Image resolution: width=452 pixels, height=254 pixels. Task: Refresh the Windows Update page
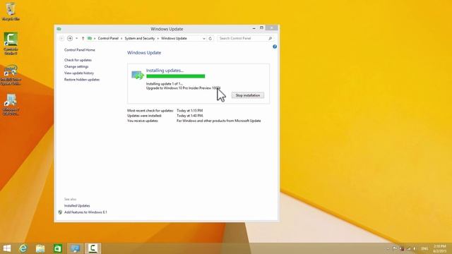(x=210, y=38)
